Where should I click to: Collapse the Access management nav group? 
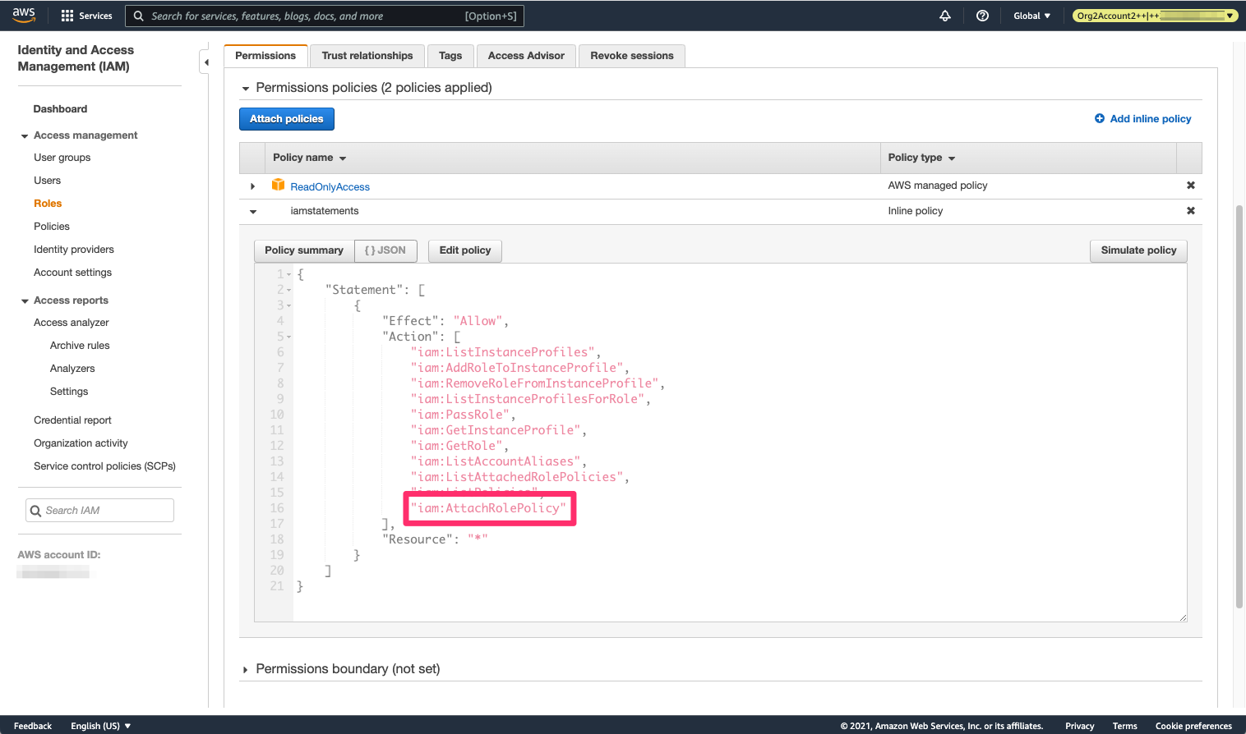tap(25, 136)
